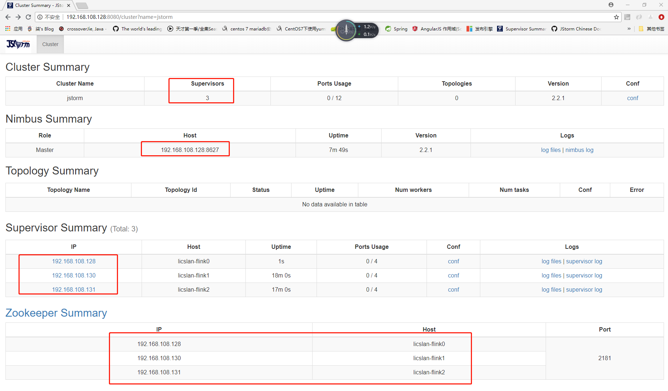
Task: Open supervisor 192.168.108.131 link
Action: (74, 289)
